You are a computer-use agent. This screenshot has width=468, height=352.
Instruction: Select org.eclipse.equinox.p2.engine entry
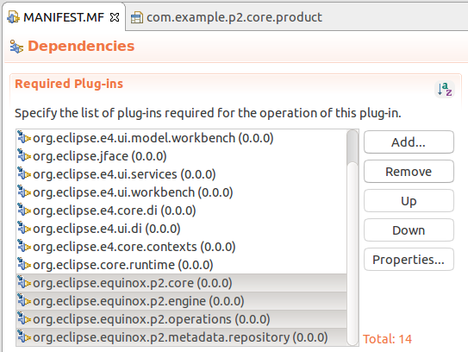pos(182,301)
